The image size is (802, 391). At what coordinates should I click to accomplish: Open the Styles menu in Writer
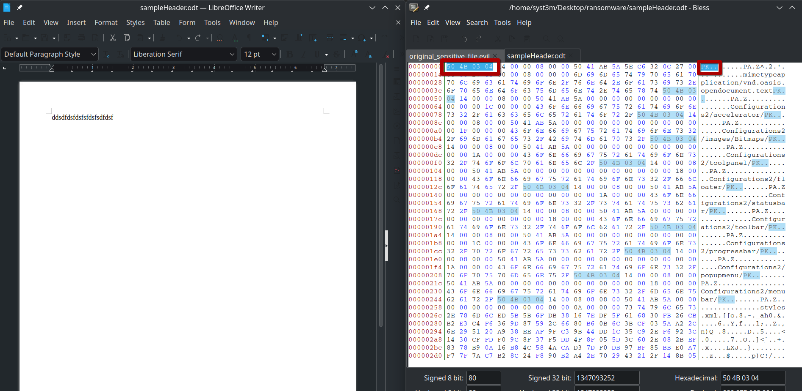(135, 22)
